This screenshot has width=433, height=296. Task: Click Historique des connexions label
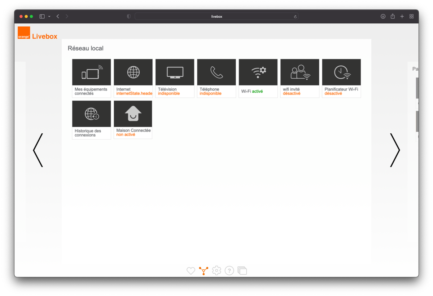tap(88, 133)
